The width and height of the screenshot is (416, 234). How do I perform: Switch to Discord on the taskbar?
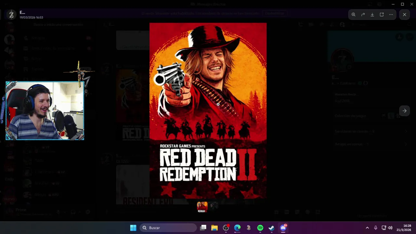(x=283, y=228)
